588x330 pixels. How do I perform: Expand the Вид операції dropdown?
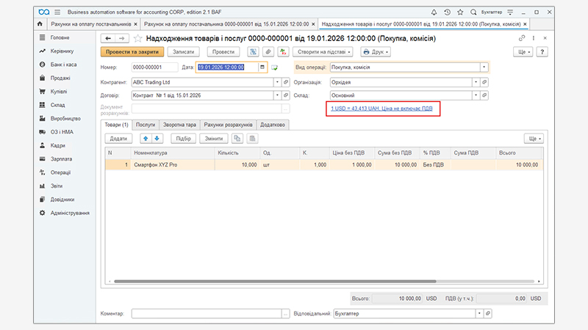(484, 67)
